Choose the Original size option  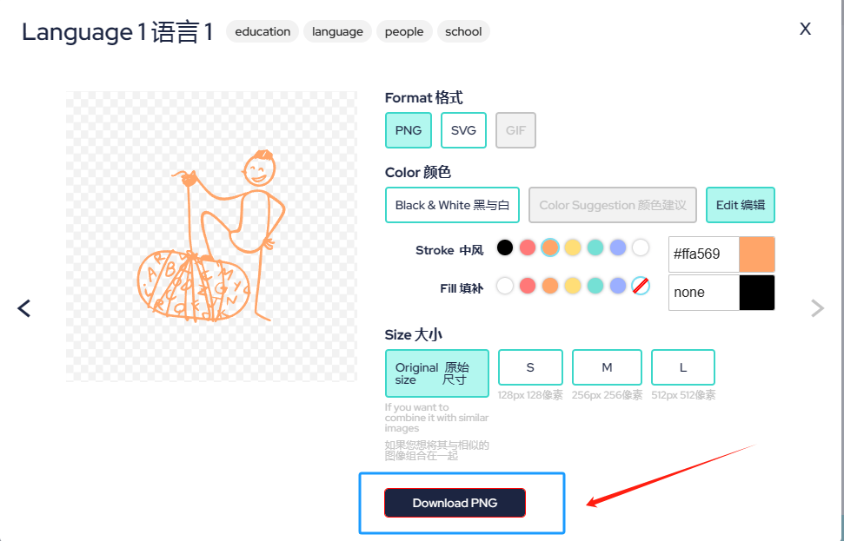[437, 373]
